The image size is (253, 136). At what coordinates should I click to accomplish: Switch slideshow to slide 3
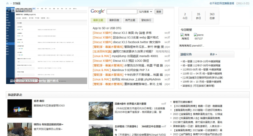[x=17, y=10]
